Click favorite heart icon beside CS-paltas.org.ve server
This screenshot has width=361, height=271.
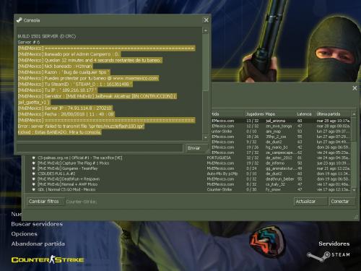(34, 158)
